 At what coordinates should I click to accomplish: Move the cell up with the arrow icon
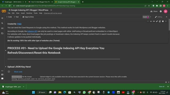coord(148,21)
